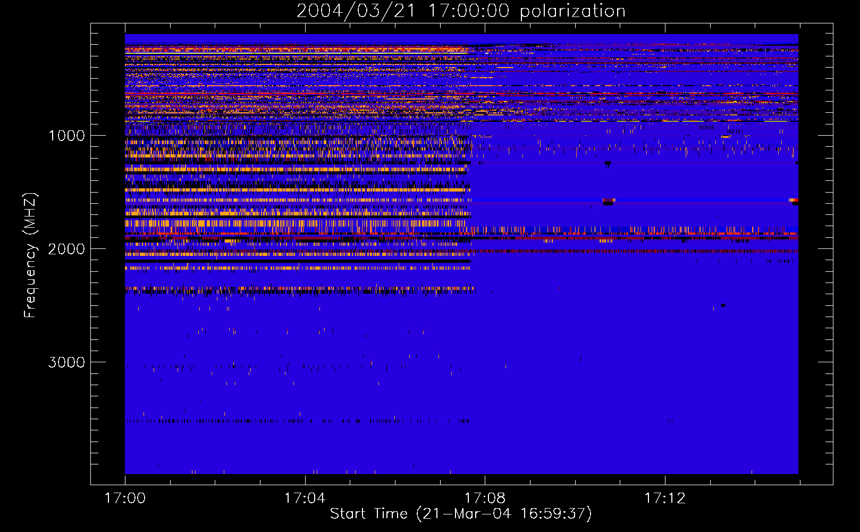Viewport: 860px width, 532px height.
Task: Click the plot title '2004/03/21 17:00:00 polarization'
Action: (461, 11)
